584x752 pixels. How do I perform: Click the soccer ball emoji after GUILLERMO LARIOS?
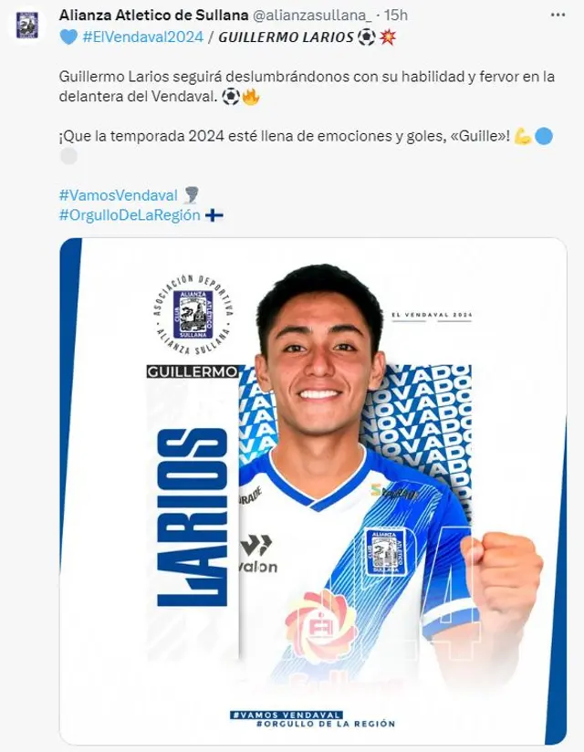366,37
